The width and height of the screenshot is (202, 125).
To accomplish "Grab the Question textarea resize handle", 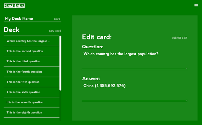I will point(186,68).
